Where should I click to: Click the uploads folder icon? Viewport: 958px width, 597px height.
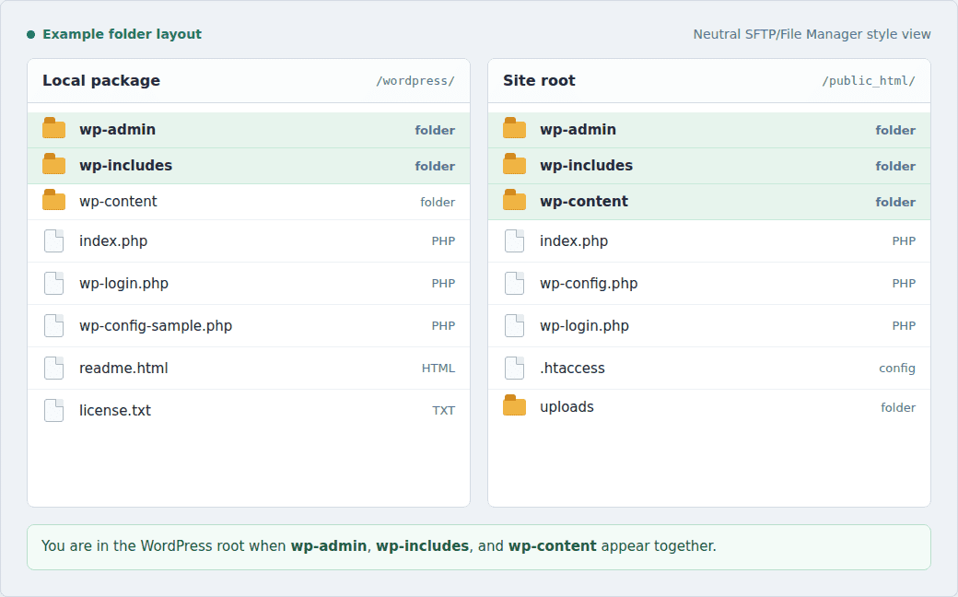click(x=514, y=405)
